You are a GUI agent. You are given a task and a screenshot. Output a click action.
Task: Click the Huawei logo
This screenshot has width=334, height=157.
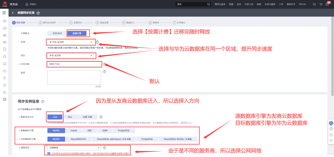pyautogui.click(x=4, y=4)
